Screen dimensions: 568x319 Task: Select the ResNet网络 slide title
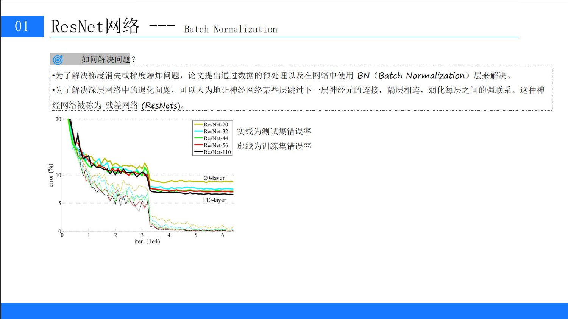coord(95,26)
